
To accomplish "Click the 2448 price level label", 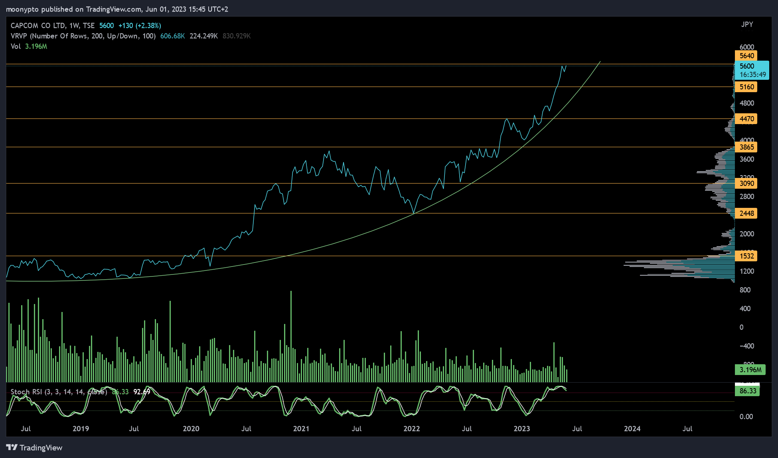I will 746,213.
